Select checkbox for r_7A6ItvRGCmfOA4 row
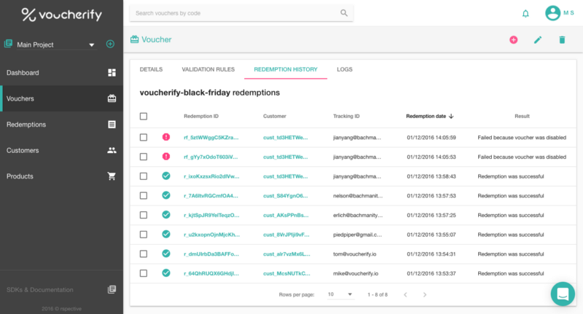The width and height of the screenshot is (583, 314). (144, 195)
